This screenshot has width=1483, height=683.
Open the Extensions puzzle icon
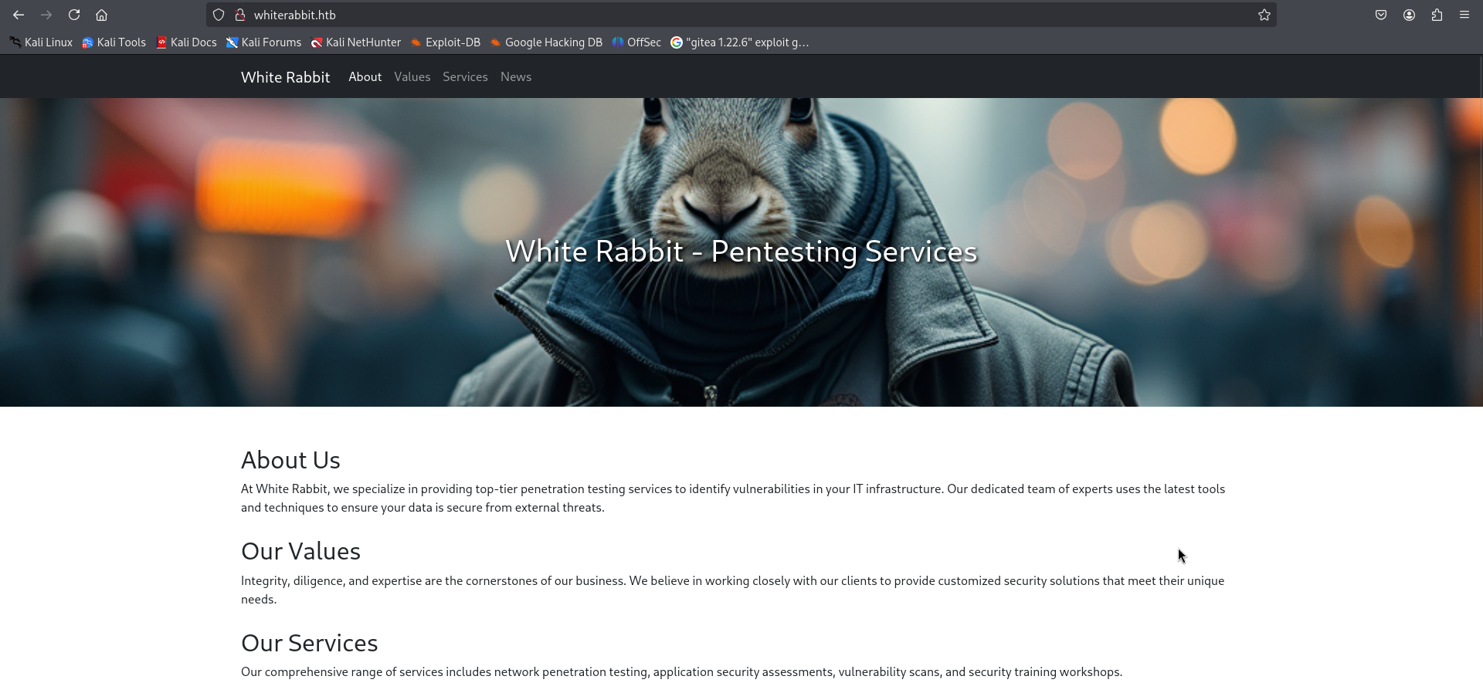pyautogui.click(x=1437, y=15)
